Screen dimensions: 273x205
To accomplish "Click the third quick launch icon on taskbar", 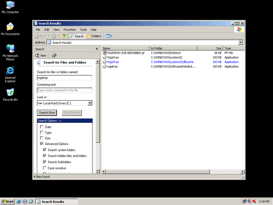I will (31, 201).
